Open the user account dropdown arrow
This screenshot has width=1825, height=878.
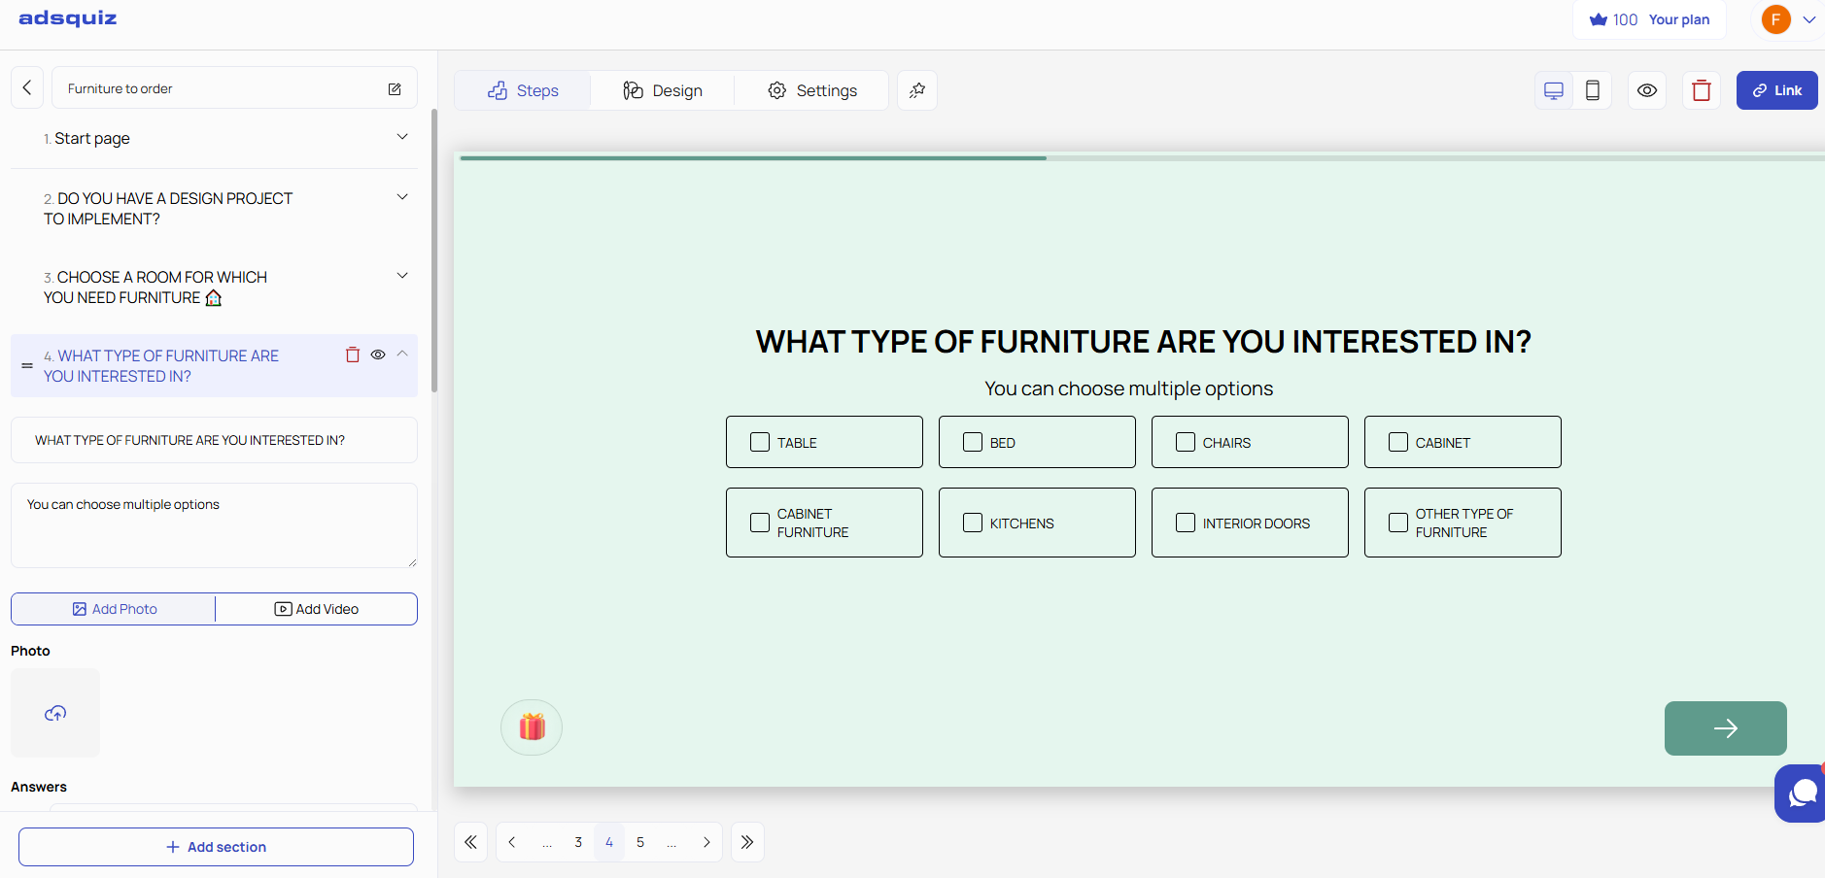(1808, 19)
